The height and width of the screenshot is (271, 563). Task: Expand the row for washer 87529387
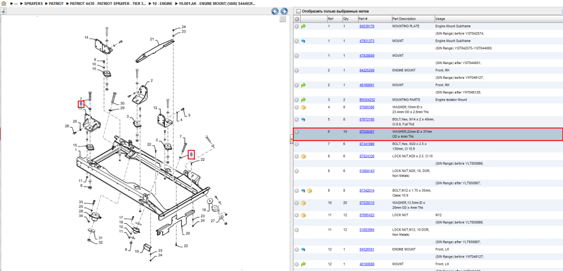[x=297, y=132]
